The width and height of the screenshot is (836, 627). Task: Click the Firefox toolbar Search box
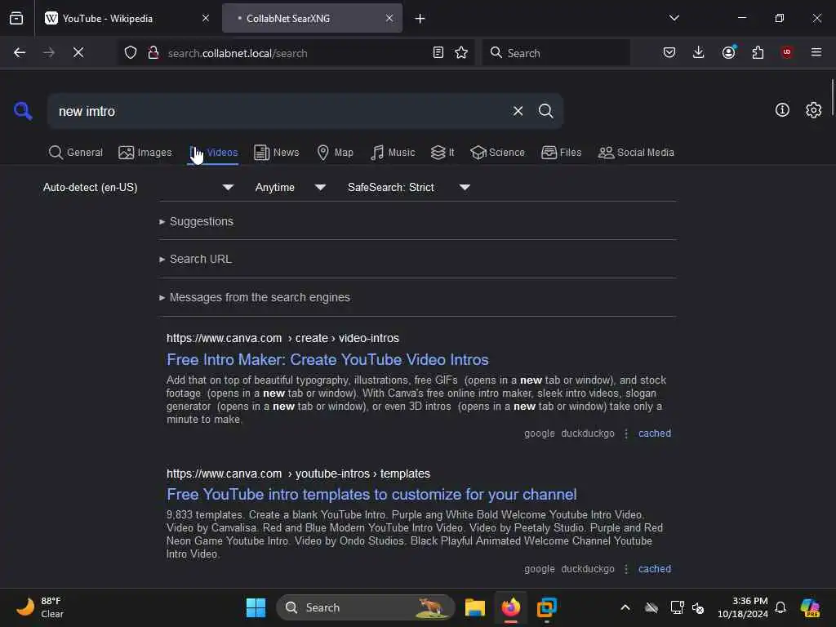[x=556, y=53]
